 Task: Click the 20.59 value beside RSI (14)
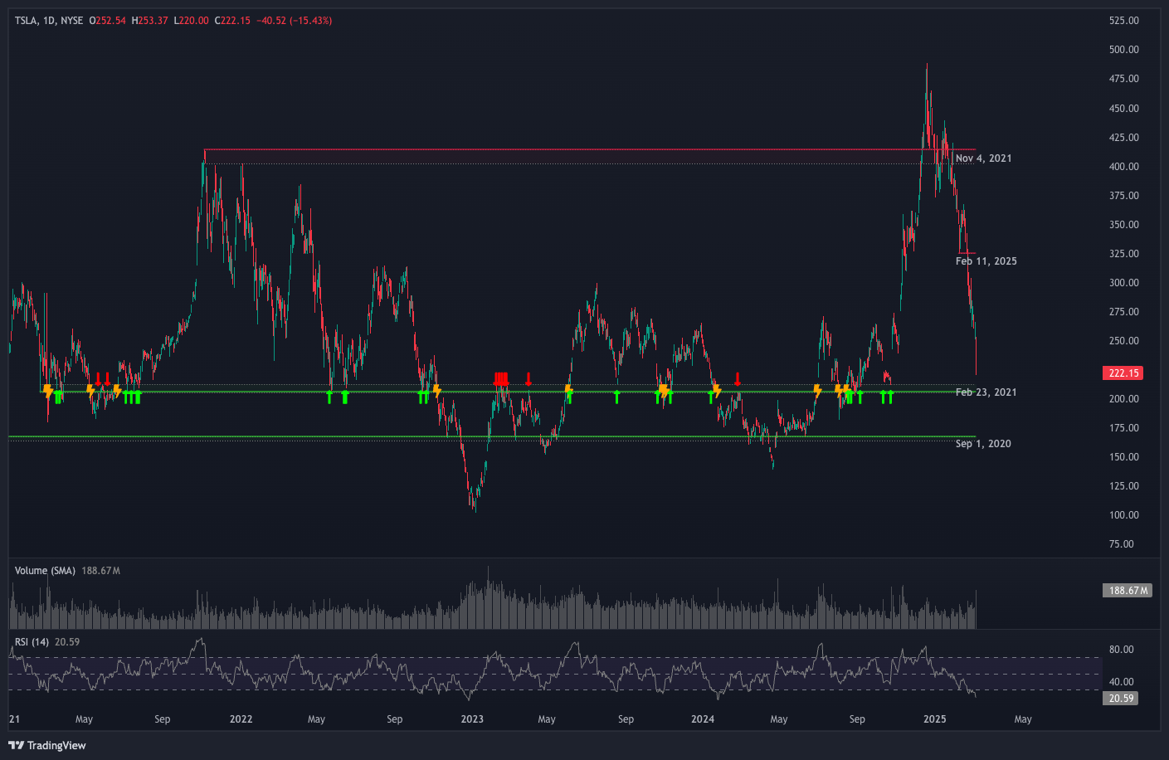67,642
